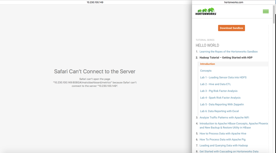Open the green hamburger menu icon
This screenshot has width=276, height=153.
266,11
